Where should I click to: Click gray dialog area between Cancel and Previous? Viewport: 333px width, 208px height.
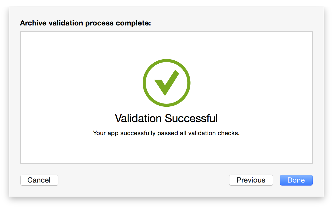144,180
